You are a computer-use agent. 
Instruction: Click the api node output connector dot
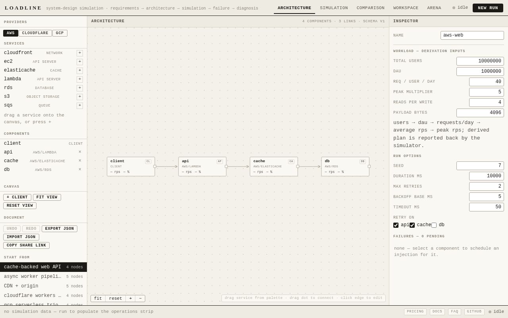point(226,167)
